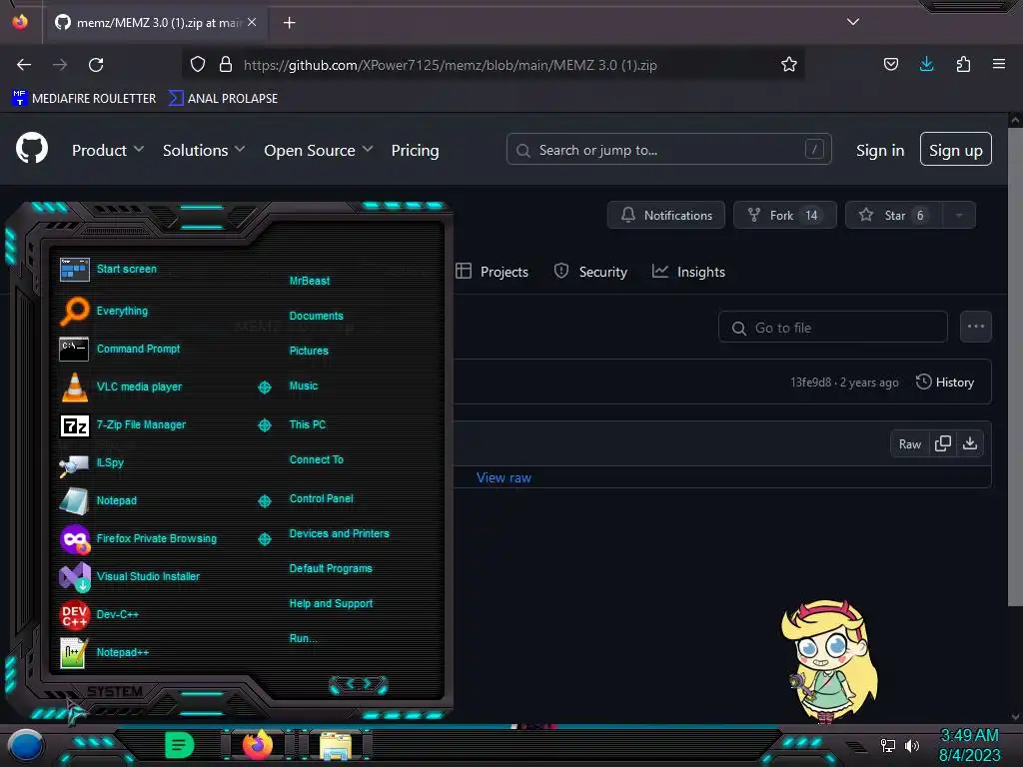Open the Security tab
The image size is (1023, 767).
[590, 272]
